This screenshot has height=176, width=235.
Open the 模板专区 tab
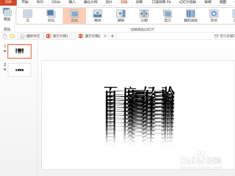pyautogui.click(x=31, y=36)
